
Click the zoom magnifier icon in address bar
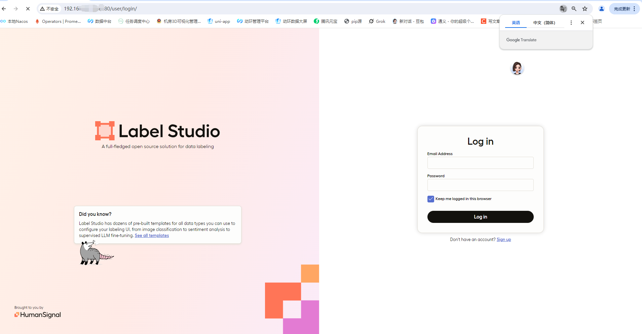pos(574,9)
